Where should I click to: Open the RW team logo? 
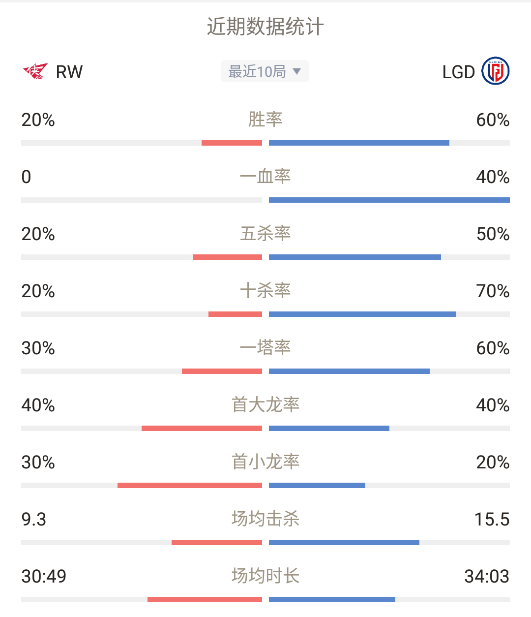click(x=35, y=71)
